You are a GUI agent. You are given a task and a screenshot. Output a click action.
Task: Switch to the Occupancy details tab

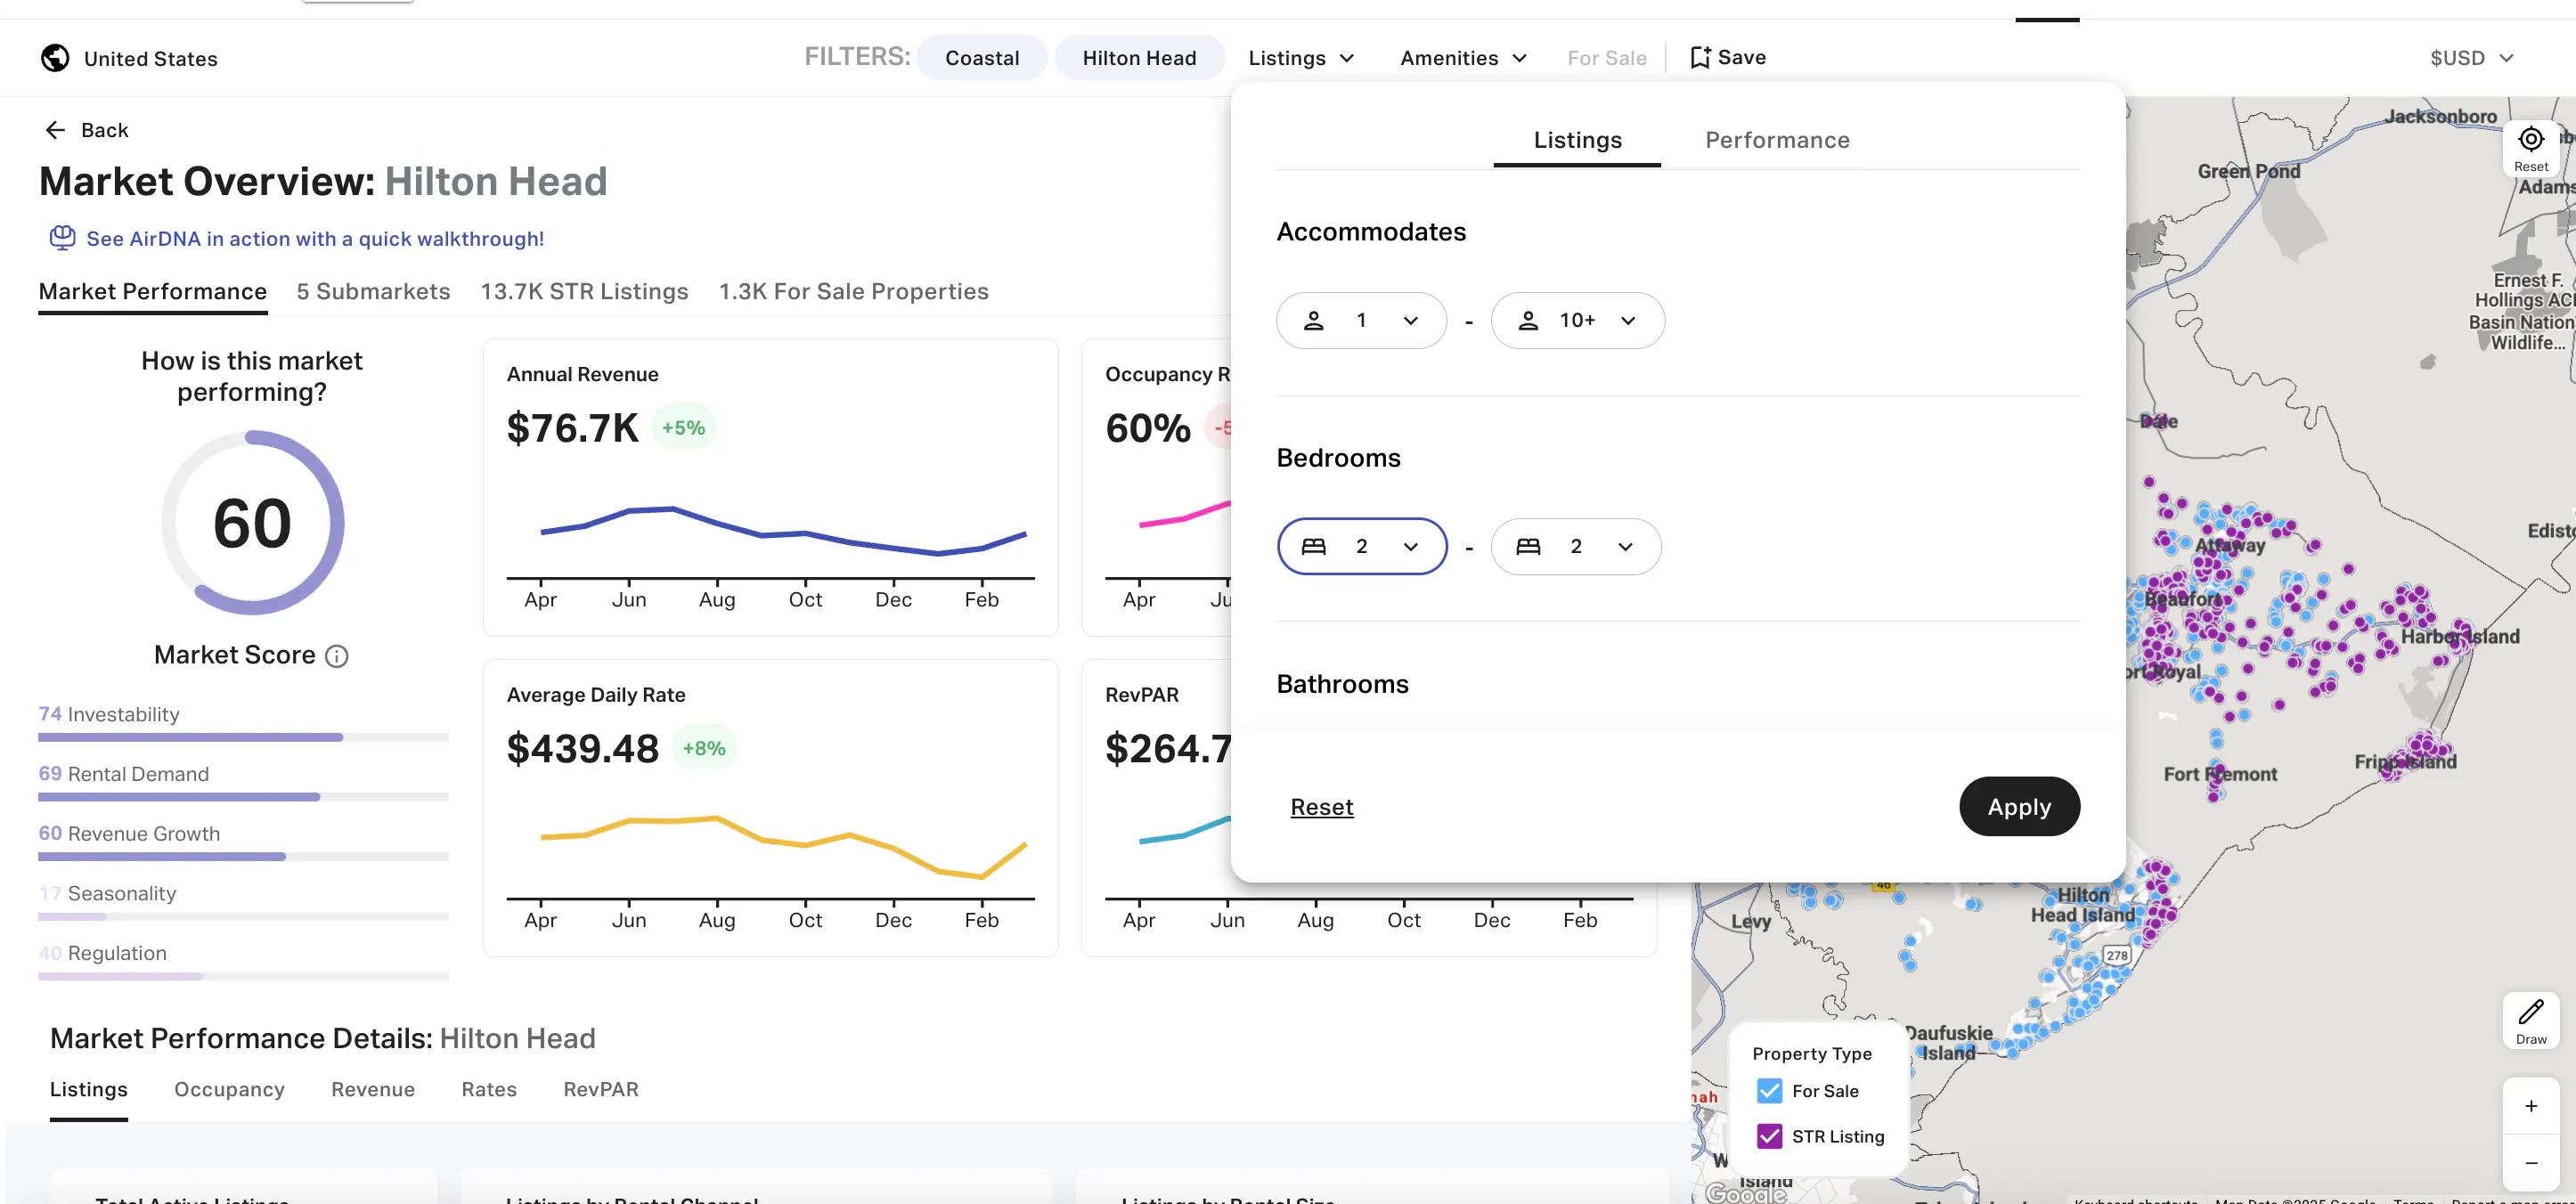tap(229, 1089)
